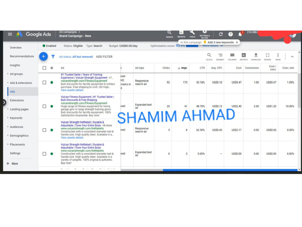Image resolution: width=302 pixels, height=227 pixels.
Task: Open the table Reports icon
Action: [244, 57]
